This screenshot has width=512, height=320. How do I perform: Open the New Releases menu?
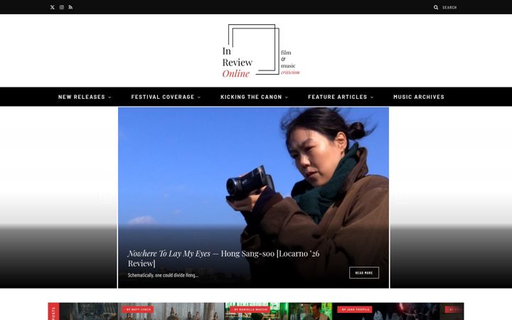click(x=82, y=97)
